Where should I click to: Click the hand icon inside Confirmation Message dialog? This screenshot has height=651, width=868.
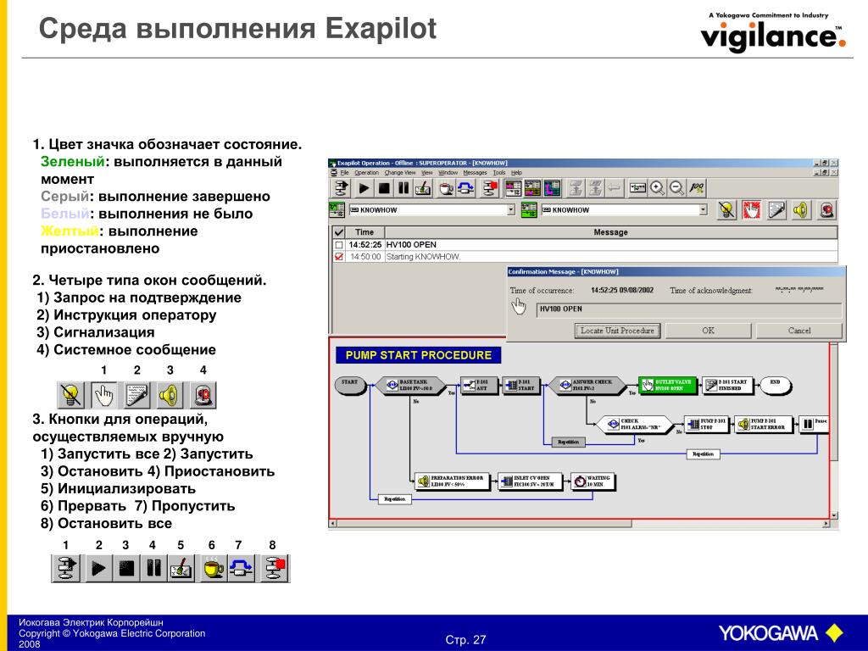(x=519, y=306)
